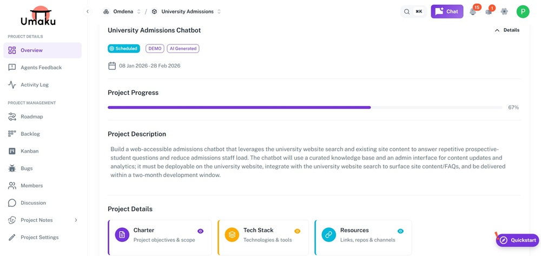Image resolution: width=541 pixels, height=256 pixels.
Task: Open Project Settings in the sidebar
Action: pos(39,238)
